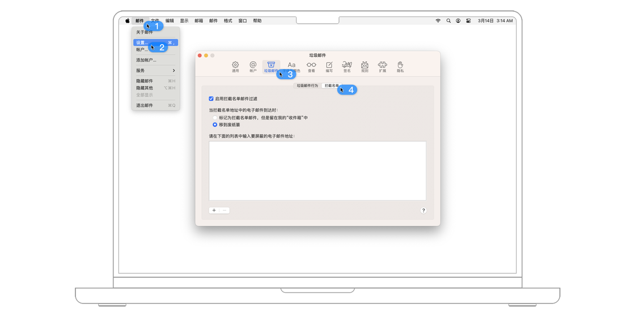Choose 隐藏其他 menu item

coord(155,88)
